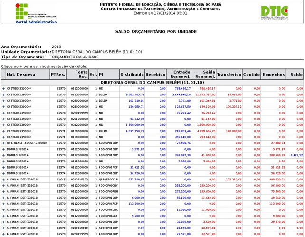Click the fonte cell 0312915173
This screenshot has width=305, height=237.
(79, 180)
